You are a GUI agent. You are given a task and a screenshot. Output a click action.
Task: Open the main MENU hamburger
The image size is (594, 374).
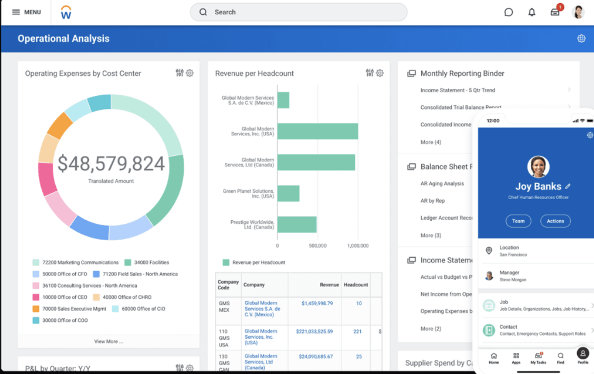(x=26, y=12)
